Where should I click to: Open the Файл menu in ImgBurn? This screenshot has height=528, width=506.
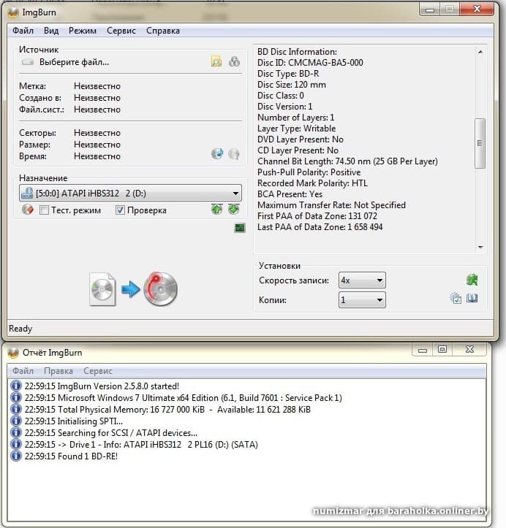[23, 31]
